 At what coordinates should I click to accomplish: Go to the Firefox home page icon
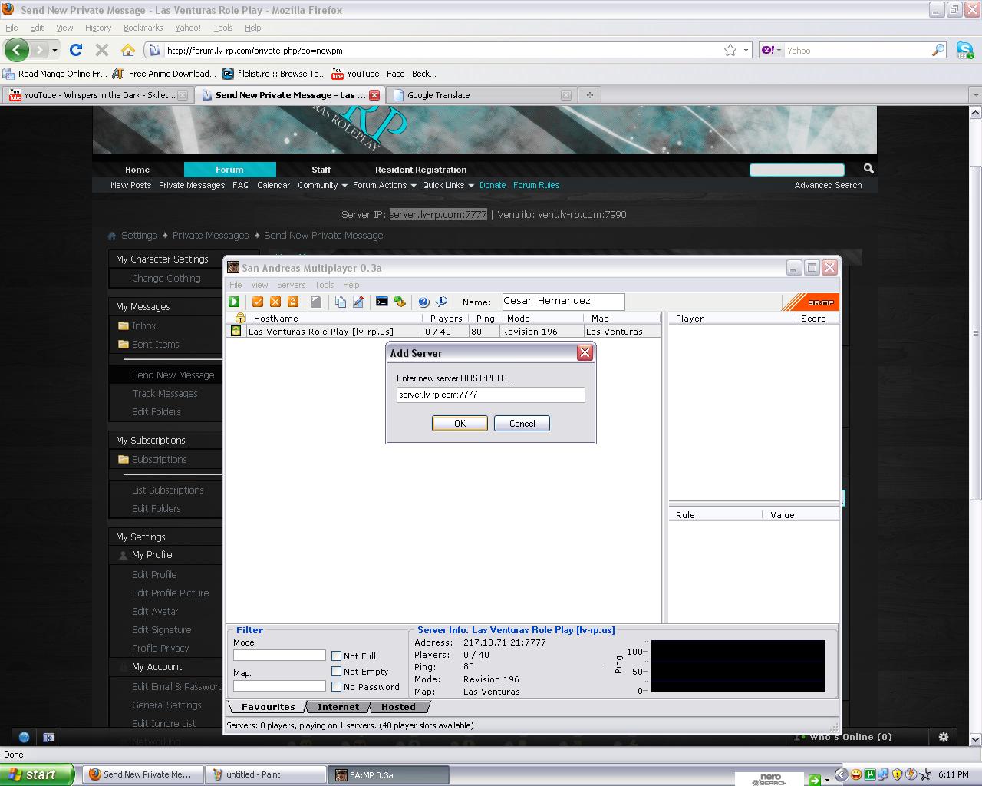pyautogui.click(x=128, y=50)
